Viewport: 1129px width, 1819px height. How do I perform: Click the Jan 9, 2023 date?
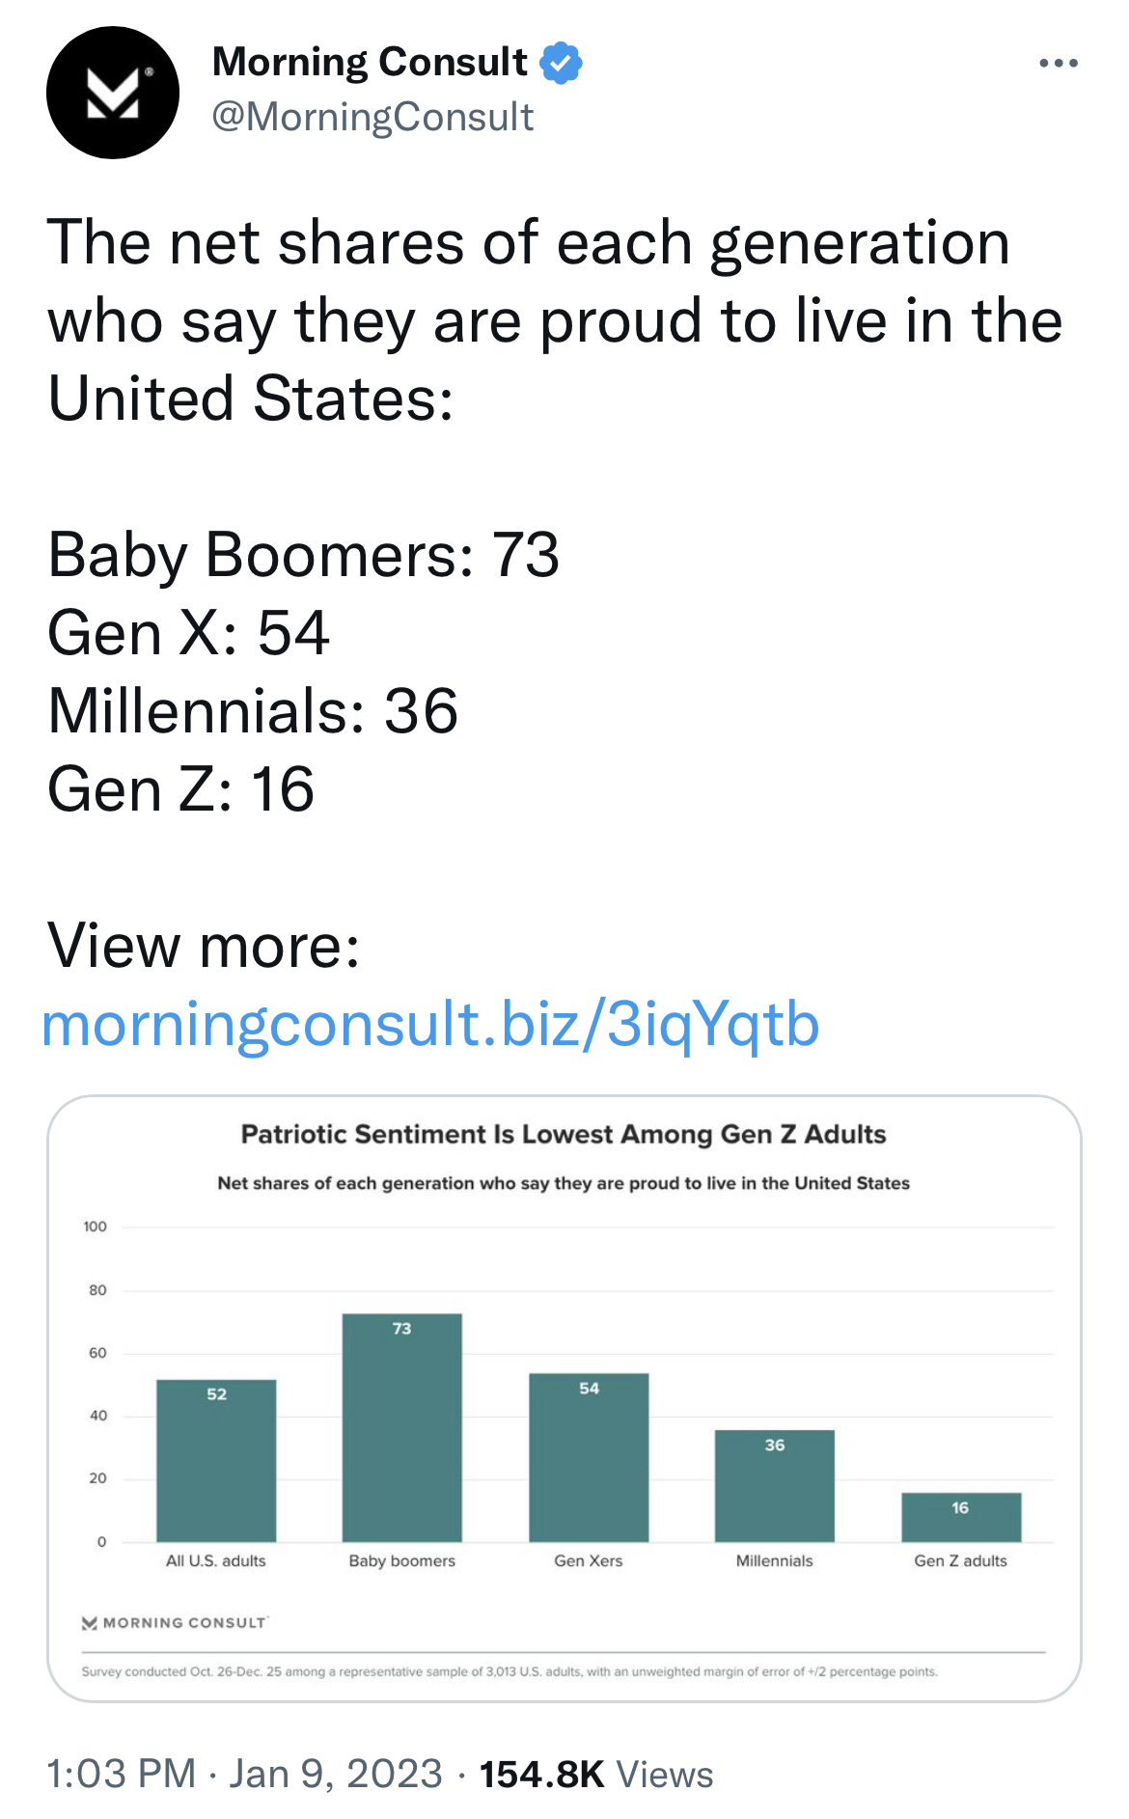point(336,1774)
